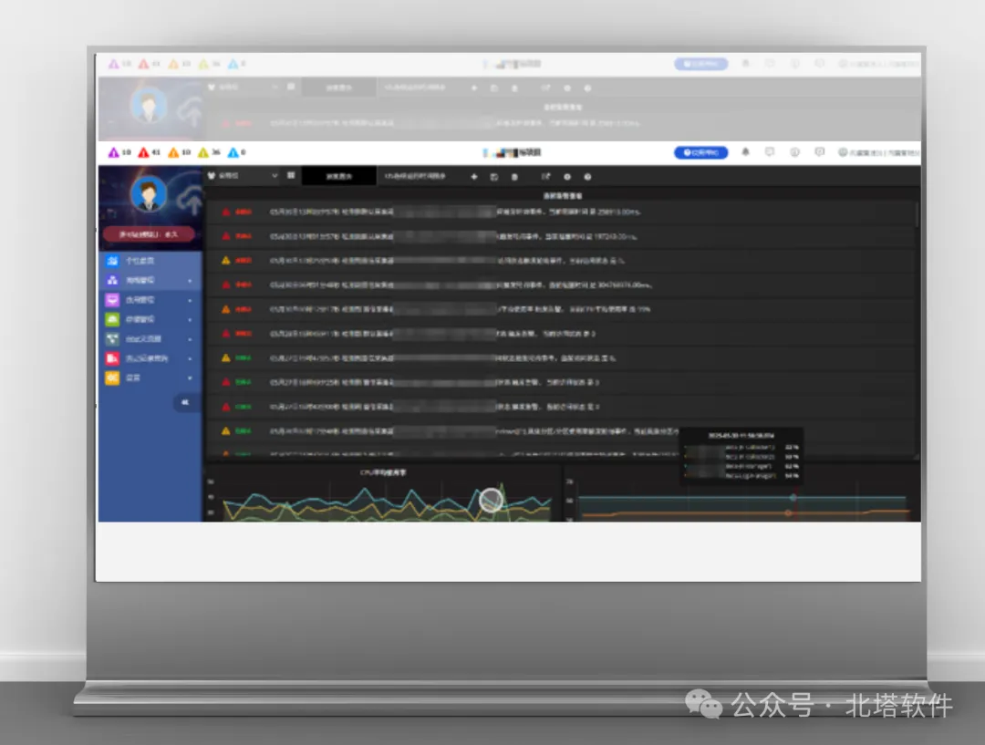The image size is (985, 745).
Task: Expand the submenu arrow on the topology-icon sidebar item
Action: coord(190,281)
